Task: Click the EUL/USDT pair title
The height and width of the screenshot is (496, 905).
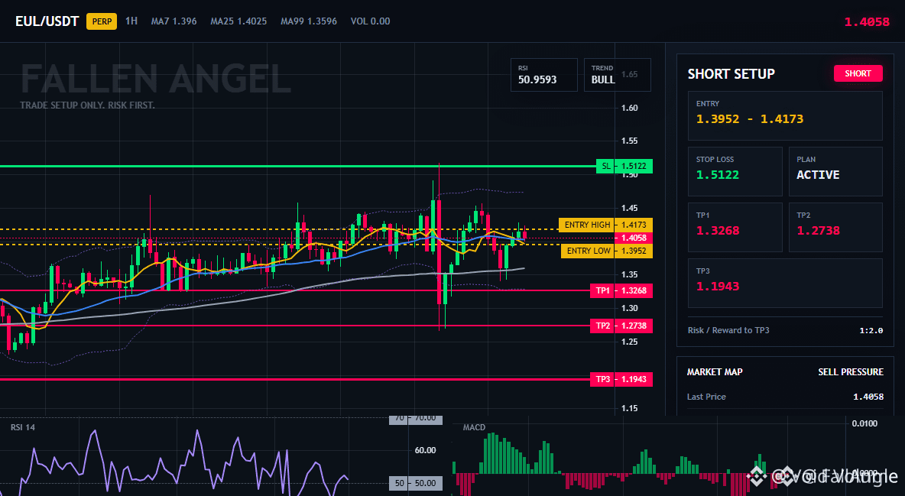Action: [x=47, y=21]
